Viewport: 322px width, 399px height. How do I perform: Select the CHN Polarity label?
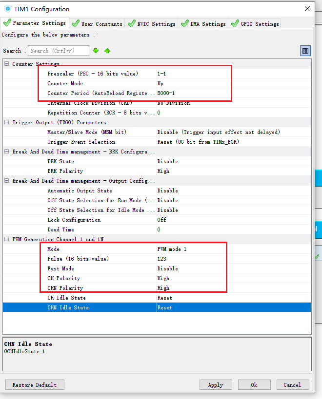coord(65,288)
